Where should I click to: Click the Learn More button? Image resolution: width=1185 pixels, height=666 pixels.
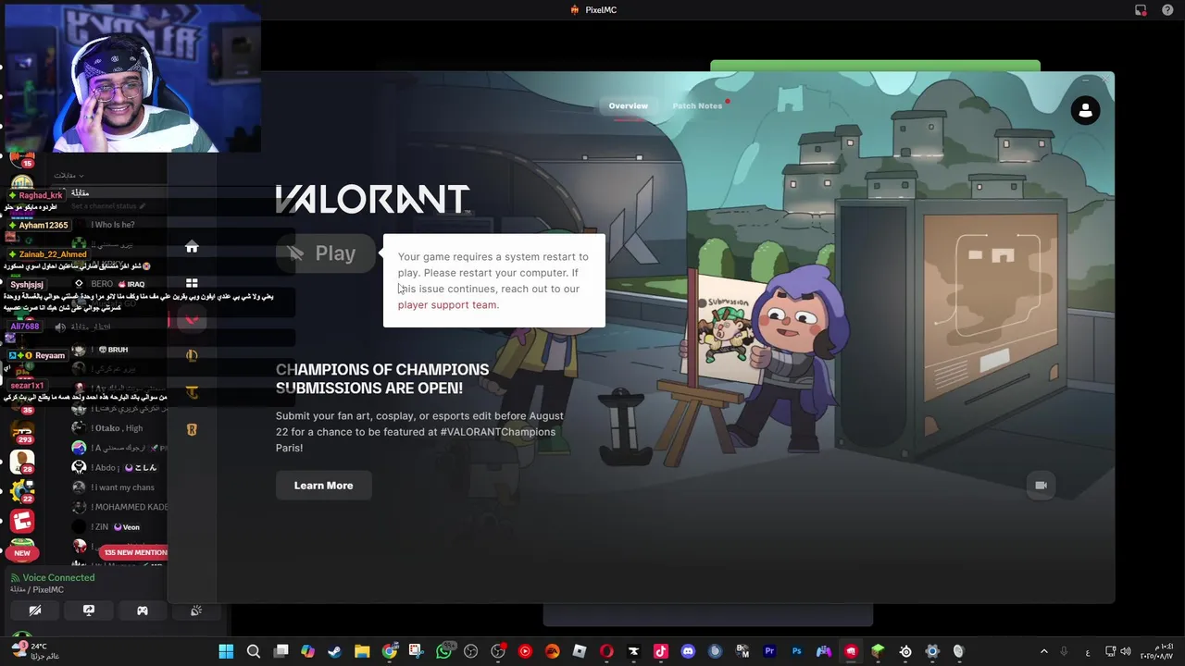324,486
